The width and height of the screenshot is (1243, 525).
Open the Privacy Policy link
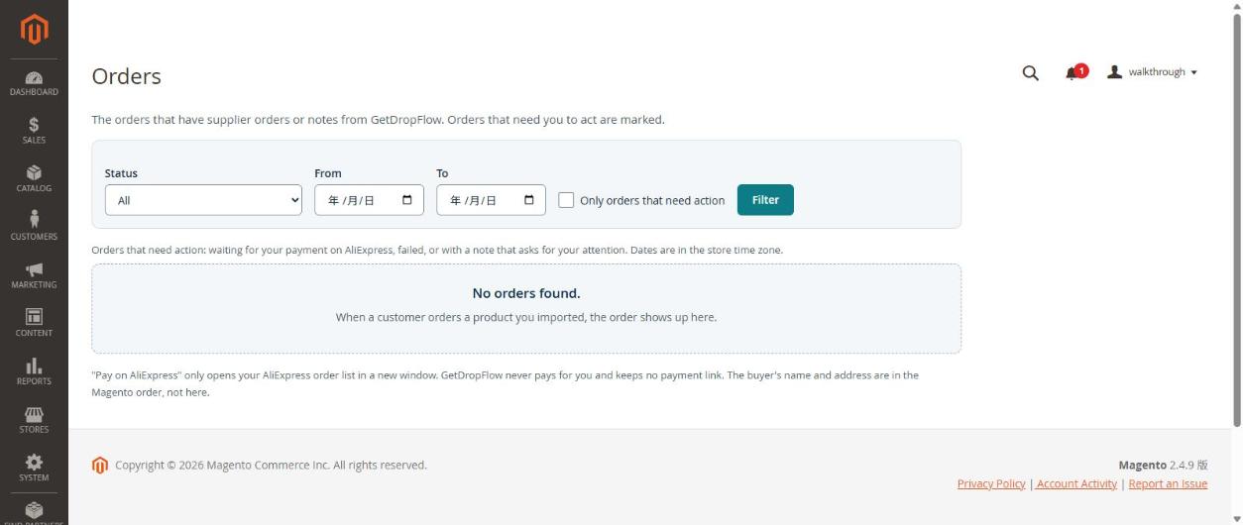[991, 483]
